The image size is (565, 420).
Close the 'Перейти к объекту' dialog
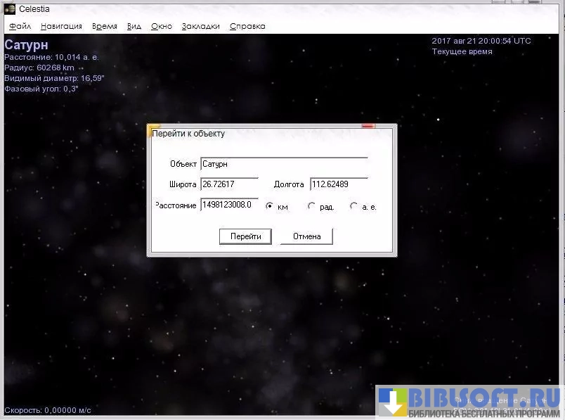pyautogui.click(x=368, y=127)
